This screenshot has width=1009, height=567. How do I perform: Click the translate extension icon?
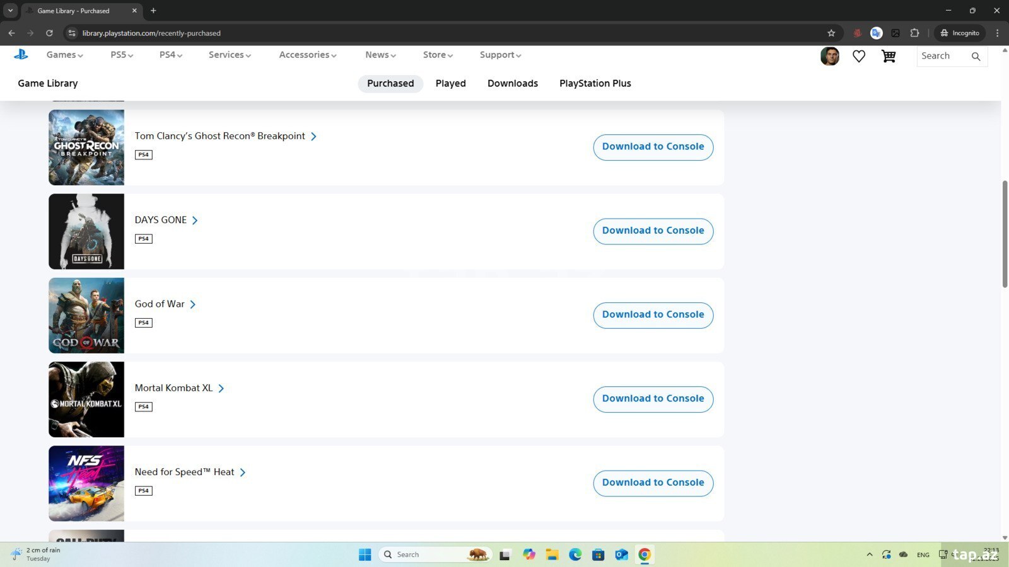pos(876,33)
